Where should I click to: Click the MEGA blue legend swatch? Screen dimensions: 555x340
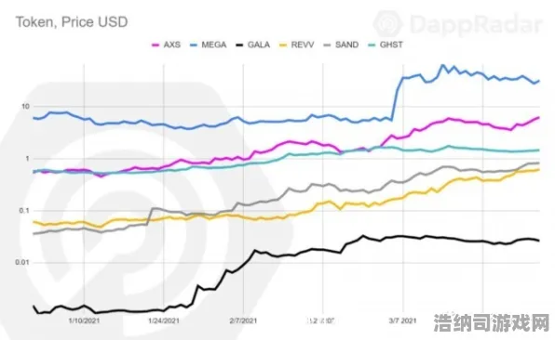pos(194,46)
